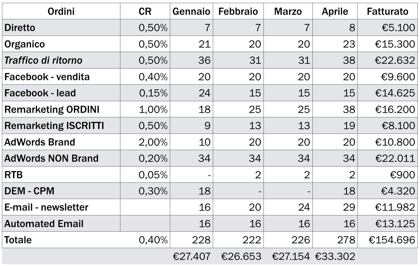Select the Febbraio column header
This screenshot has width=420, height=266.
click(238, 11)
